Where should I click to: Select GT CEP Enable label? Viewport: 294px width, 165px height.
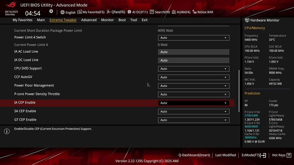coord(25,120)
